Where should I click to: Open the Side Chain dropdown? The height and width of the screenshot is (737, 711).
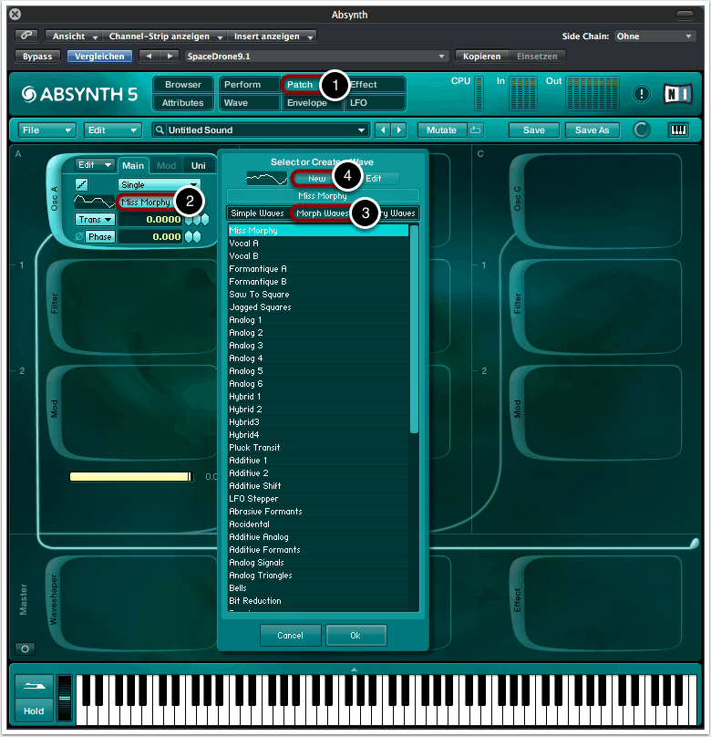click(654, 36)
